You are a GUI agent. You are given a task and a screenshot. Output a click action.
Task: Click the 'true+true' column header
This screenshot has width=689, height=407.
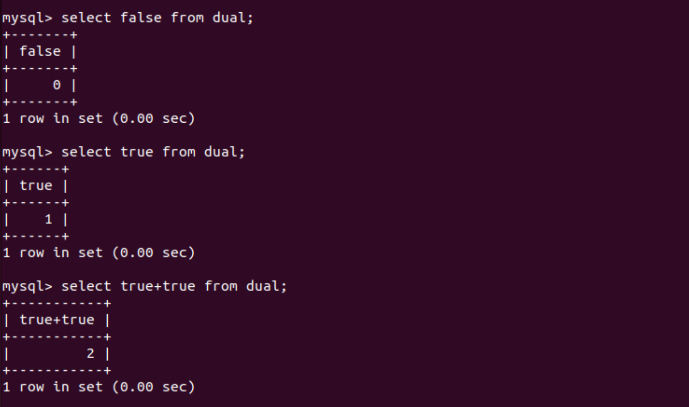pyautogui.click(x=57, y=320)
